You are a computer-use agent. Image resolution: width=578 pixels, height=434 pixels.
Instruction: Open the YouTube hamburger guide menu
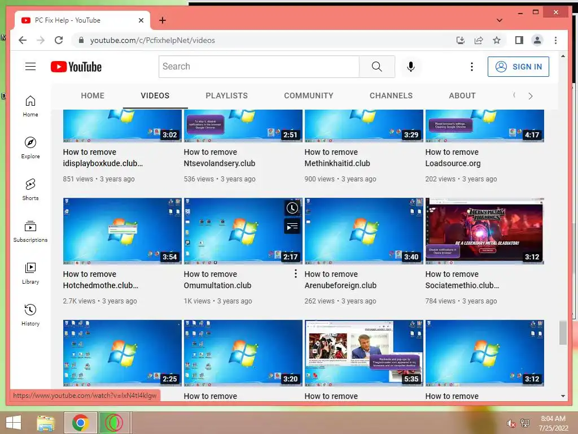tap(30, 67)
